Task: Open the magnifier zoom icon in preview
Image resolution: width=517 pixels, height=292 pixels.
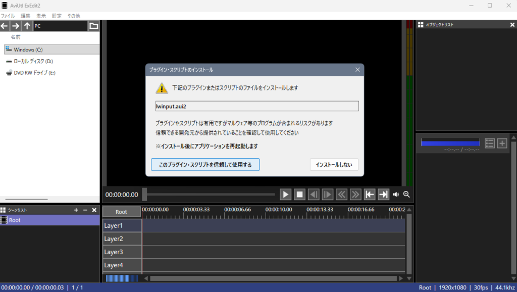Action: [406, 194]
